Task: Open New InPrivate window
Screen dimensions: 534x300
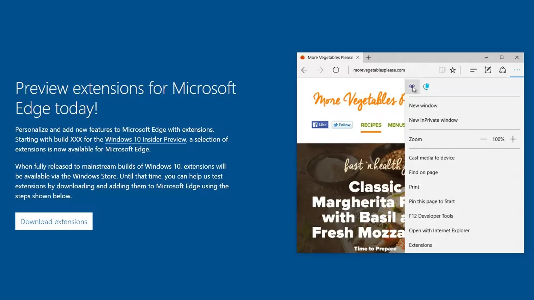Action: pos(434,120)
